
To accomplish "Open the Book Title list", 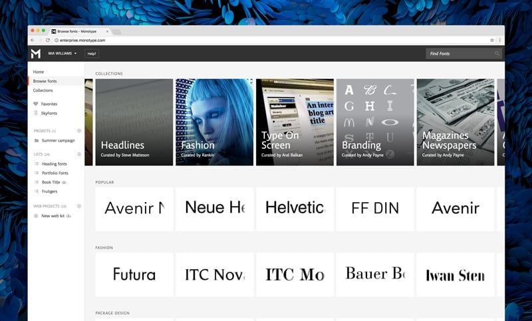I will click(51, 182).
